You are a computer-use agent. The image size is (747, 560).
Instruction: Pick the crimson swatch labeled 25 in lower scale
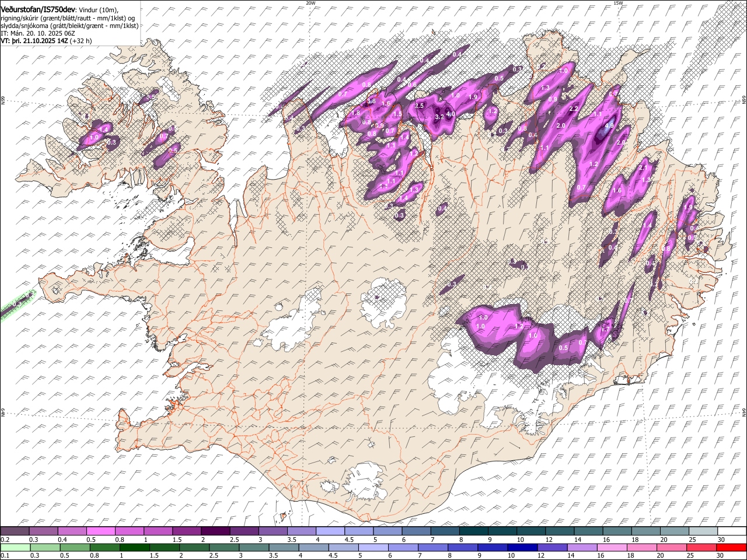click(701, 548)
